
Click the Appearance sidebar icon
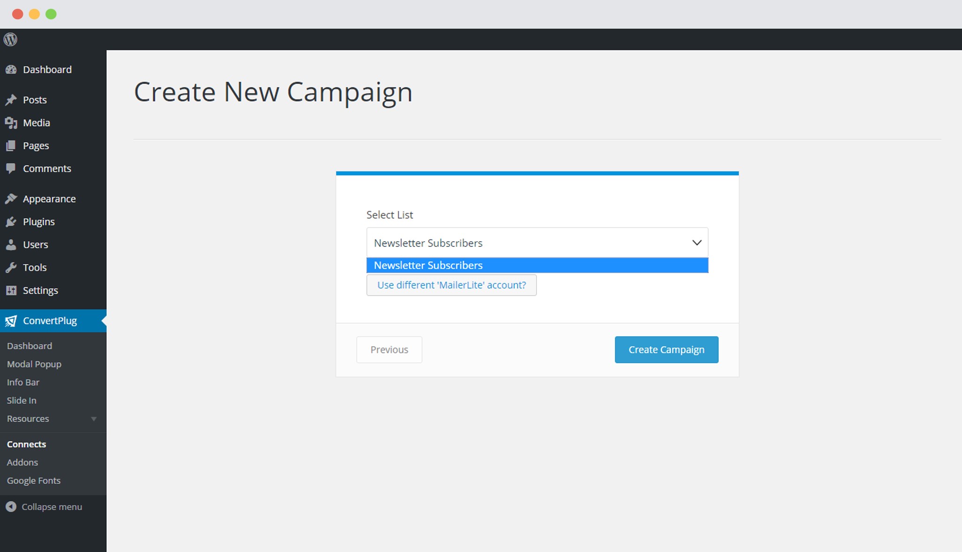coord(12,199)
